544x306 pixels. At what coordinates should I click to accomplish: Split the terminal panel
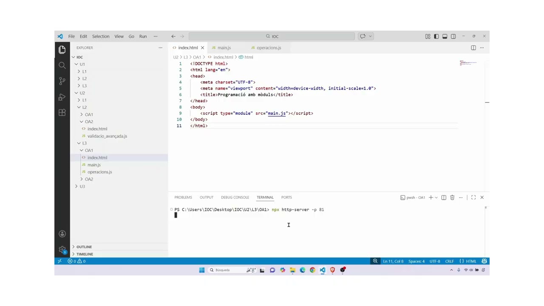pos(444,197)
